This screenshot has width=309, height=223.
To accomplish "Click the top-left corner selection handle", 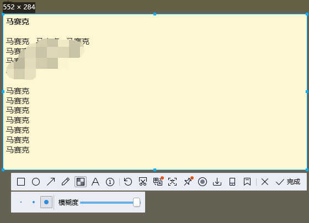I will pyautogui.click(x=3, y=14).
